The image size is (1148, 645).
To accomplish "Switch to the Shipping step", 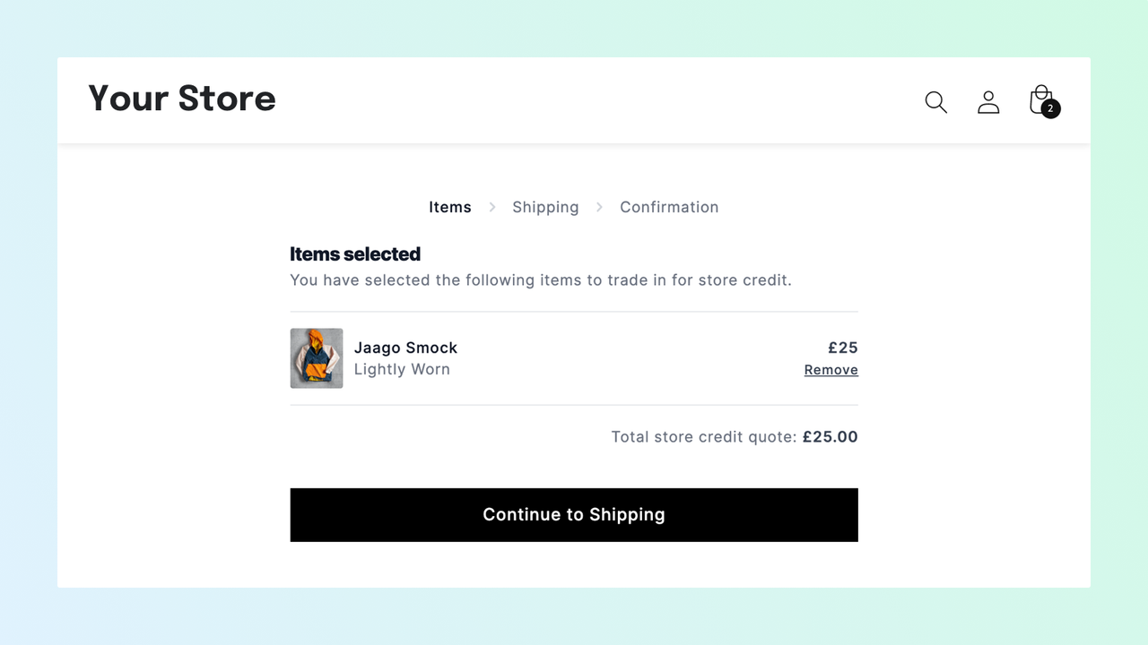I will coord(545,207).
